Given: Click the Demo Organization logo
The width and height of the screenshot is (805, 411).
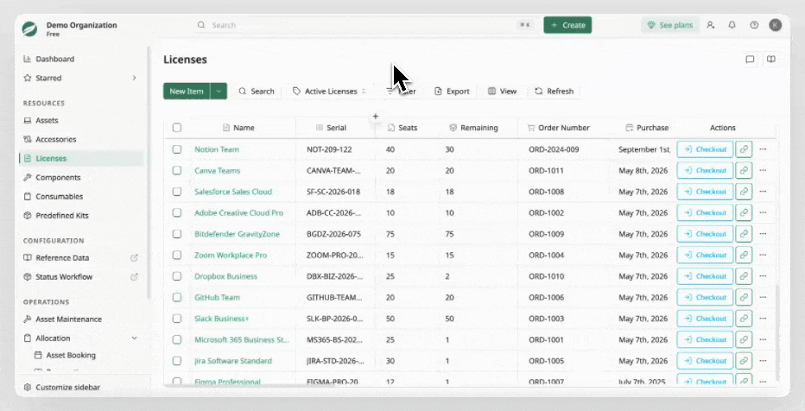Looking at the screenshot, I should pos(29,28).
